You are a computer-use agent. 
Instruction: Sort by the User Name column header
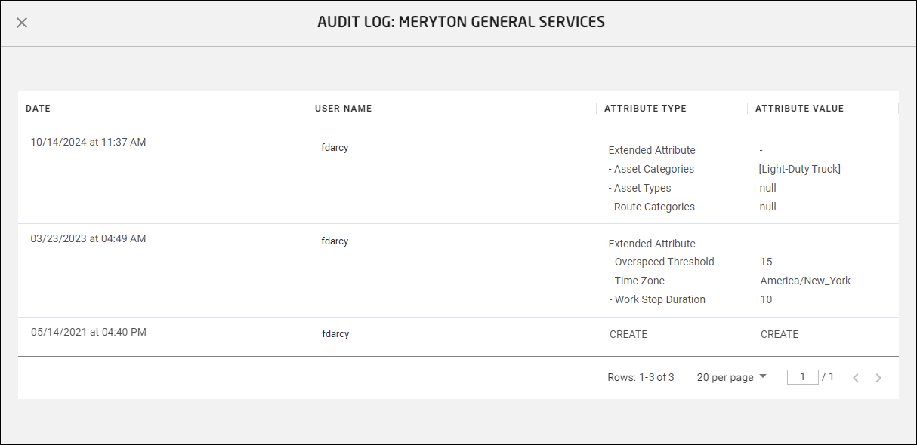tap(344, 109)
